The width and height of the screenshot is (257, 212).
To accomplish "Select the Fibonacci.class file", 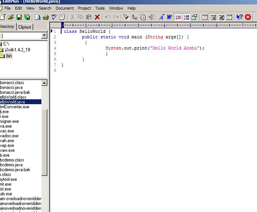I will click(x=12, y=82).
